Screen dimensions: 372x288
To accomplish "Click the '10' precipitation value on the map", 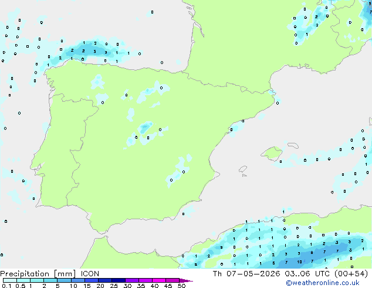I will point(299,262).
